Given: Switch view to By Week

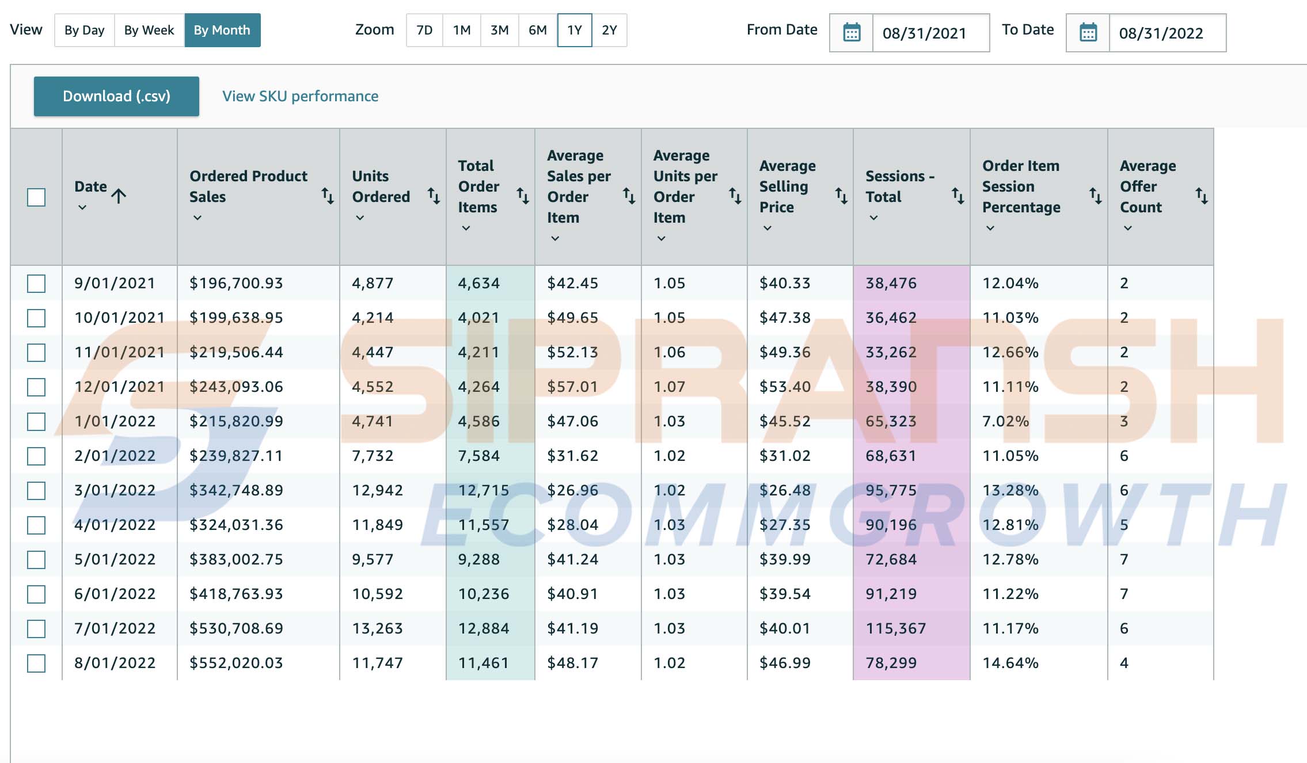Looking at the screenshot, I should pyautogui.click(x=149, y=30).
